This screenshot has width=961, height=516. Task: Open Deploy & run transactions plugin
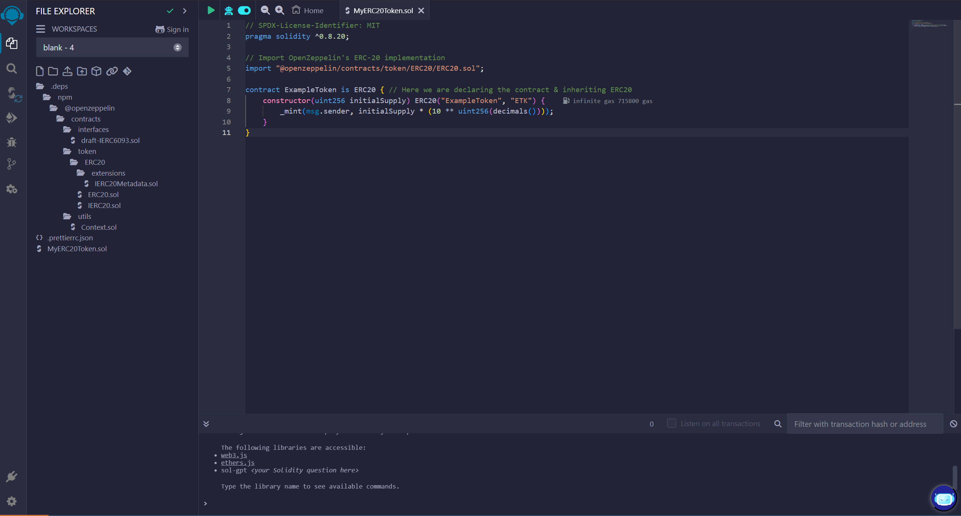[x=12, y=118]
